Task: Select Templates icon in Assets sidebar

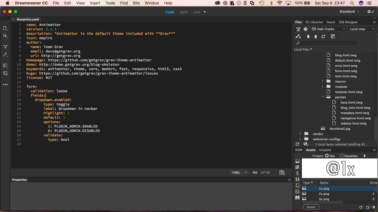Action: tap(297, 192)
